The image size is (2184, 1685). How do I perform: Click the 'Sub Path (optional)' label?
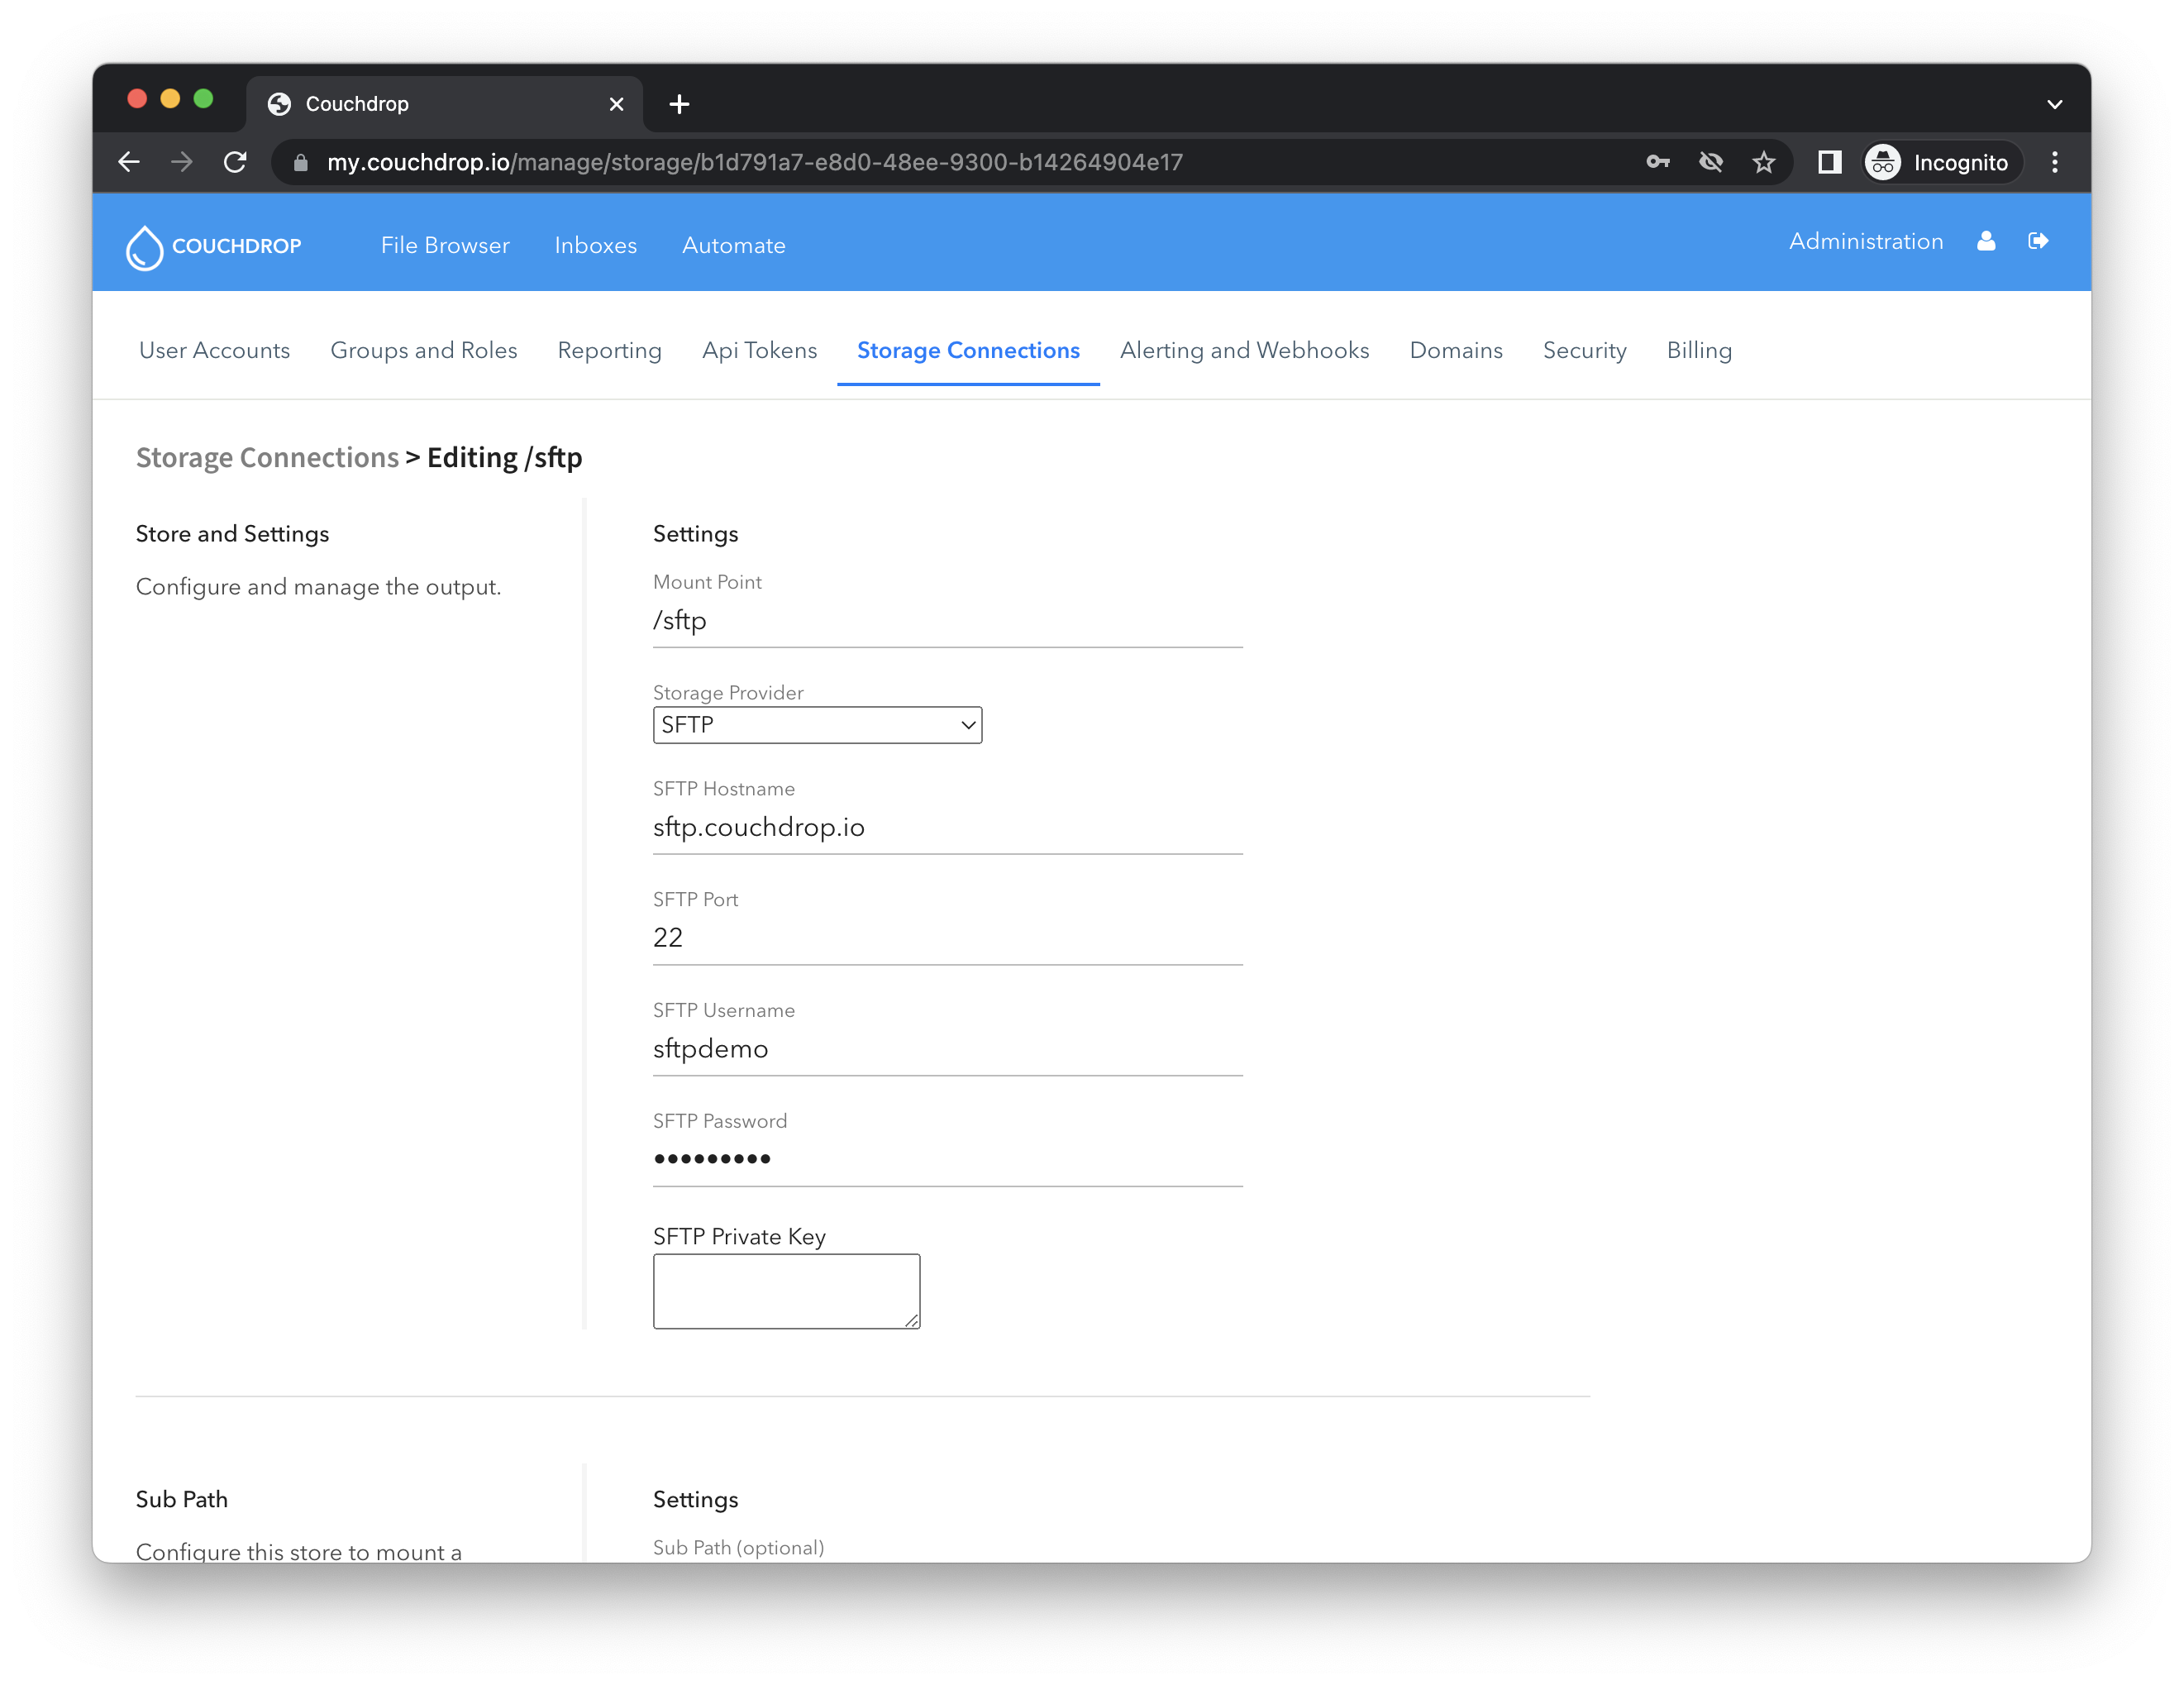pyautogui.click(x=738, y=1547)
